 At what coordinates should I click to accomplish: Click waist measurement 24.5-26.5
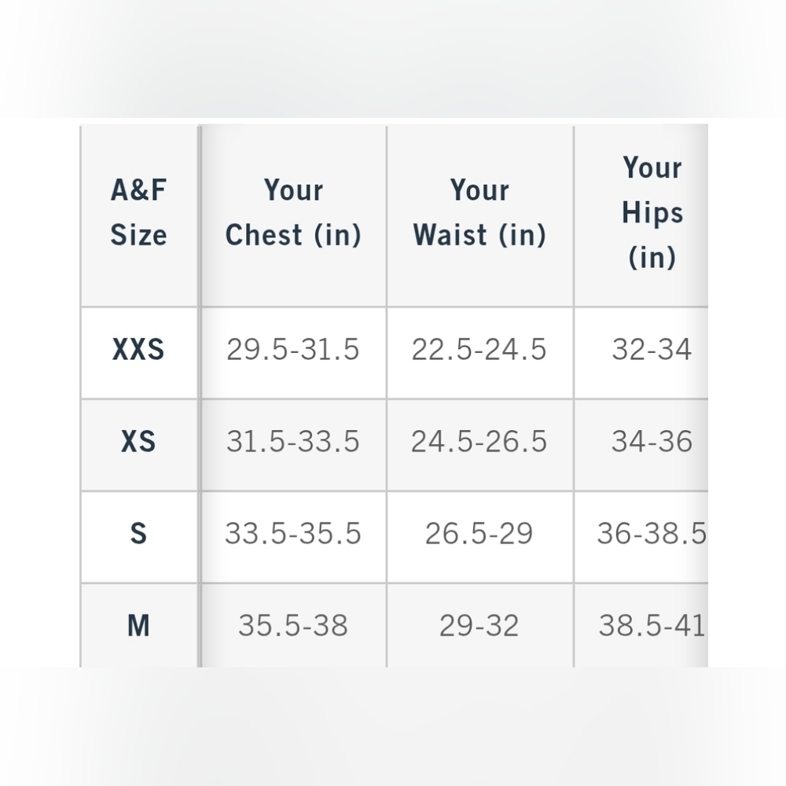(479, 441)
